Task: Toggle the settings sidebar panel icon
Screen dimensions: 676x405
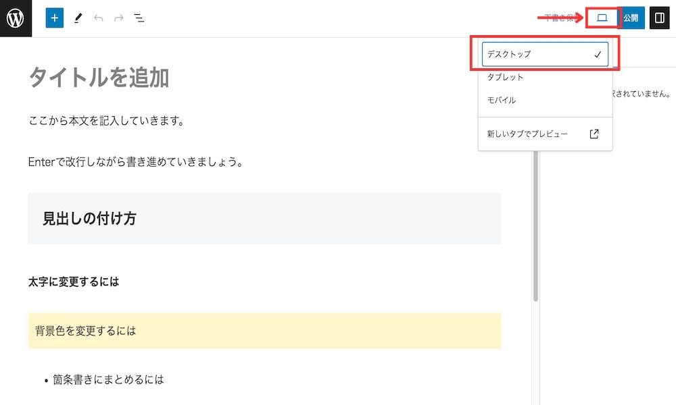Action: click(659, 18)
